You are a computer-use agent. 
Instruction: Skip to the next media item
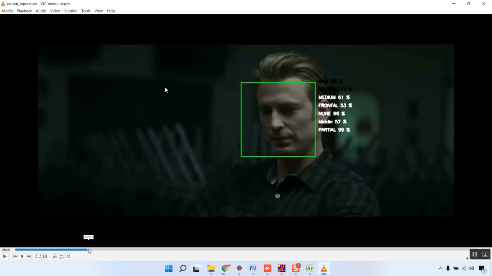[29, 256]
